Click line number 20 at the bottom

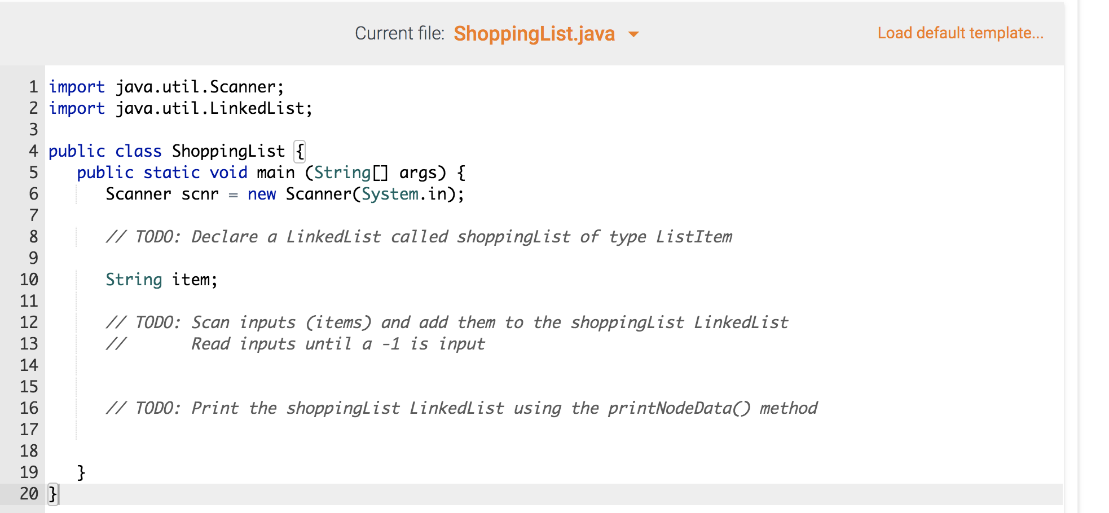pos(28,493)
